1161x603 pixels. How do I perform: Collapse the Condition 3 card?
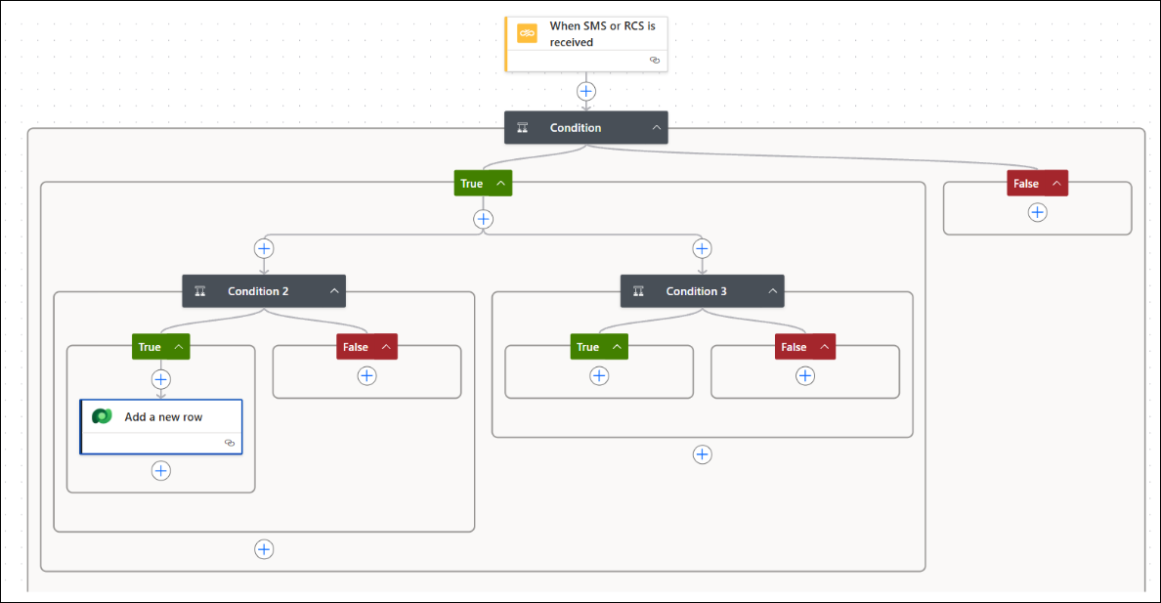pyautogui.click(x=772, y=291)
